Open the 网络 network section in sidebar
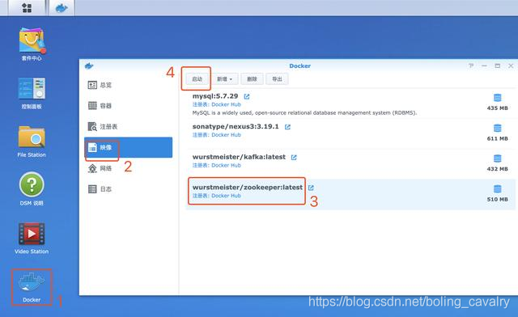Screen dimensions: 518x317 128,168
